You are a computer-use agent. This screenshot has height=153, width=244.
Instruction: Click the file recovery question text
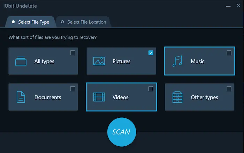(x=53, y=37)
